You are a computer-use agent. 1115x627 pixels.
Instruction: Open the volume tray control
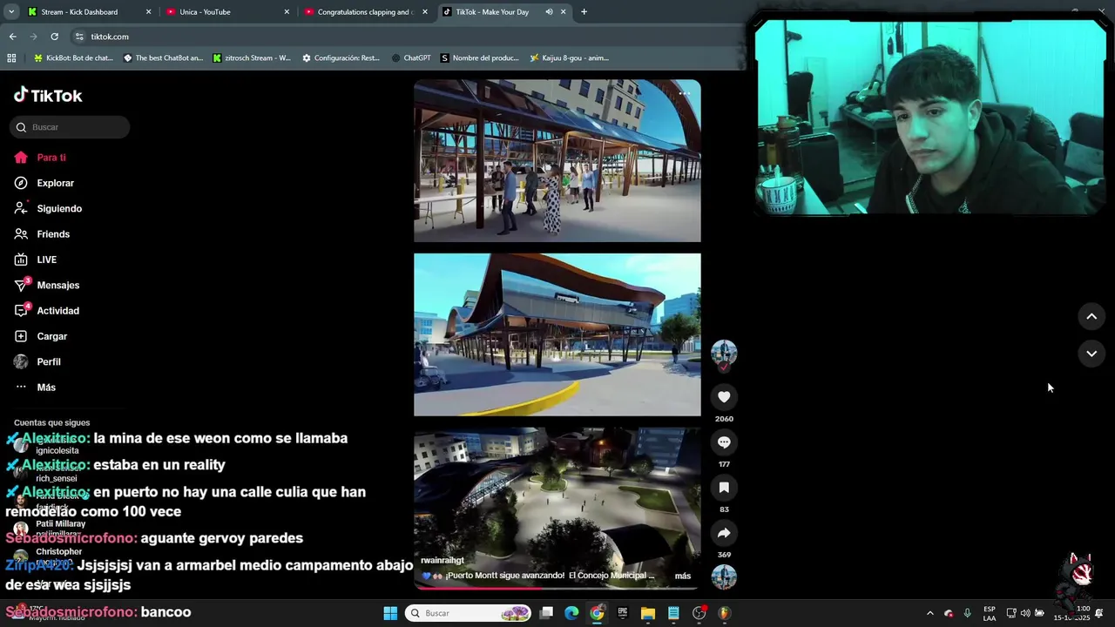[1025, 613]
